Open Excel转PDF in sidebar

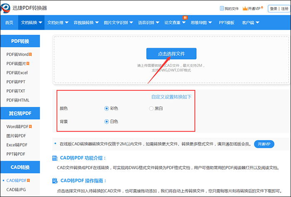(17, 145)
